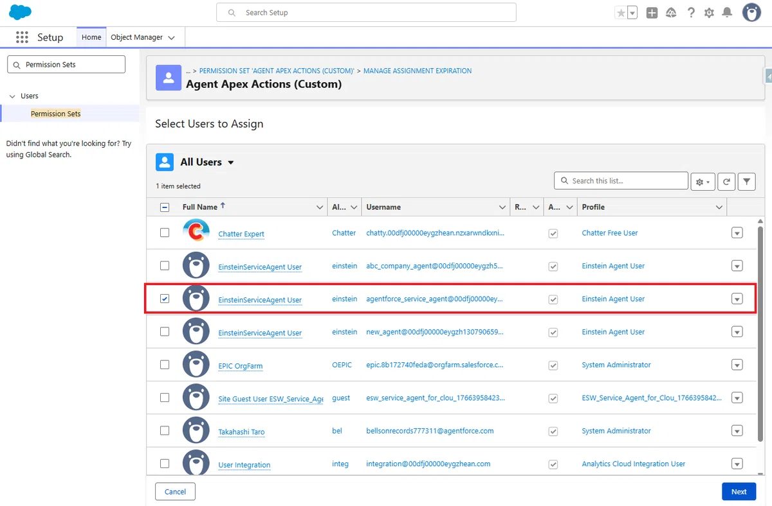
Task: Open row actions for Chatter Expert
Action: (x=737, y=233)
